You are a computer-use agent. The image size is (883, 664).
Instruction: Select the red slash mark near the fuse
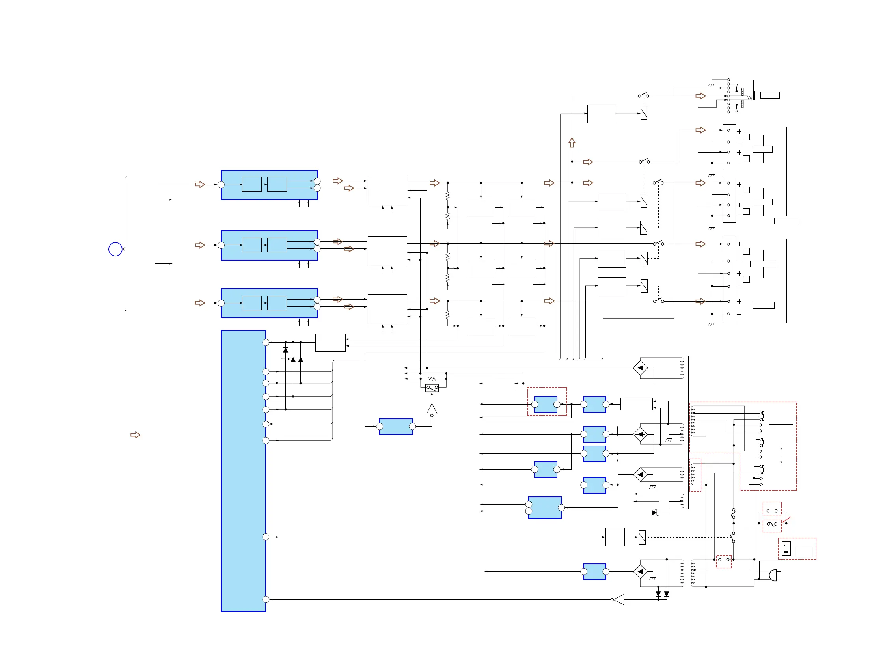tap(786, 519)
